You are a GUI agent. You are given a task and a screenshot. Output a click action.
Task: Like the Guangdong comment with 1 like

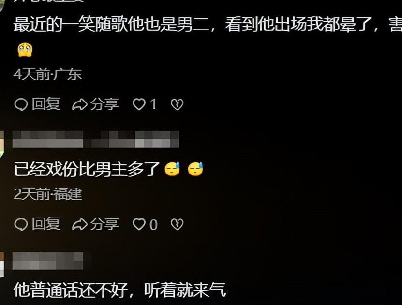139,104
